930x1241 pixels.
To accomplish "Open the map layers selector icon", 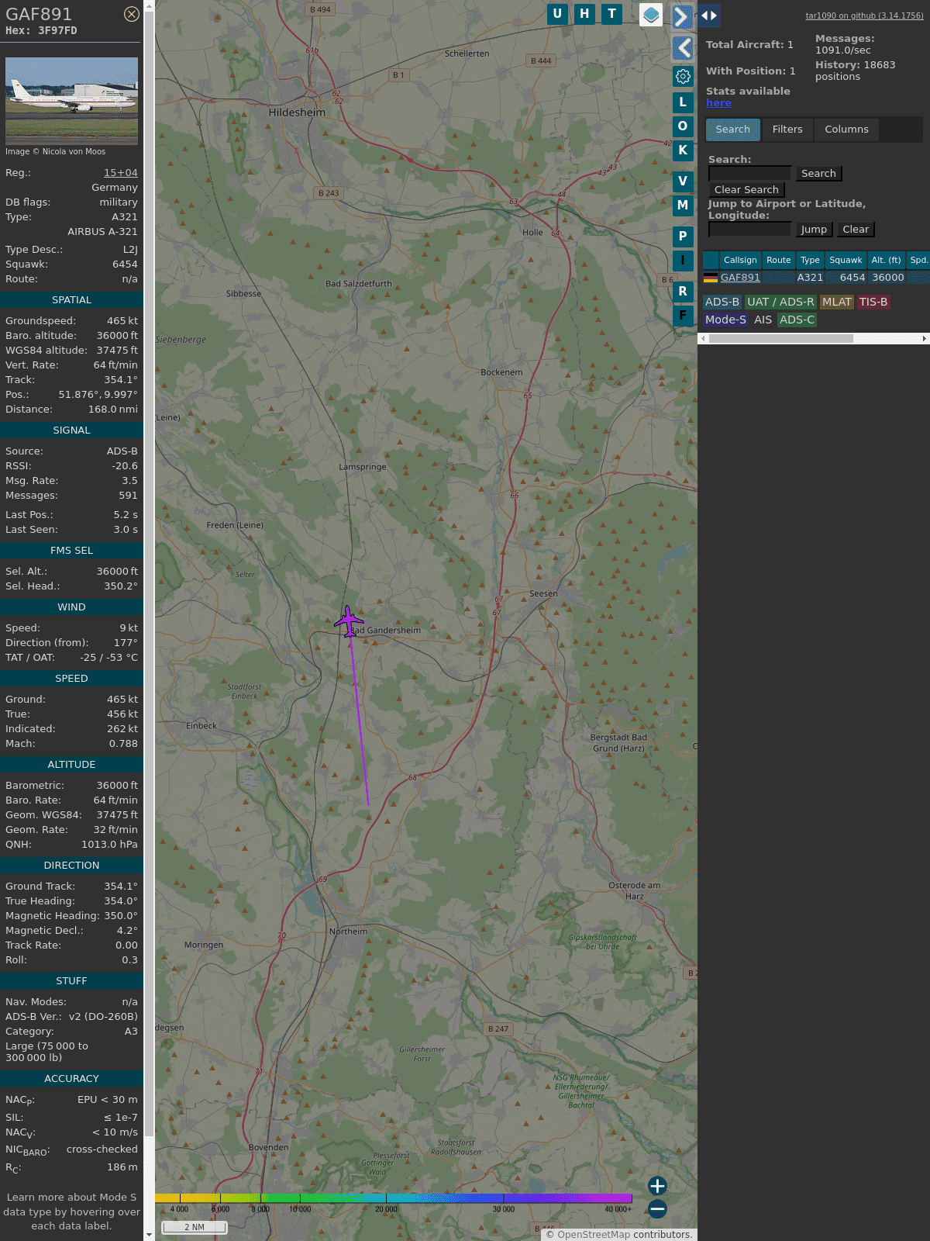I will [x=651, y=15].
